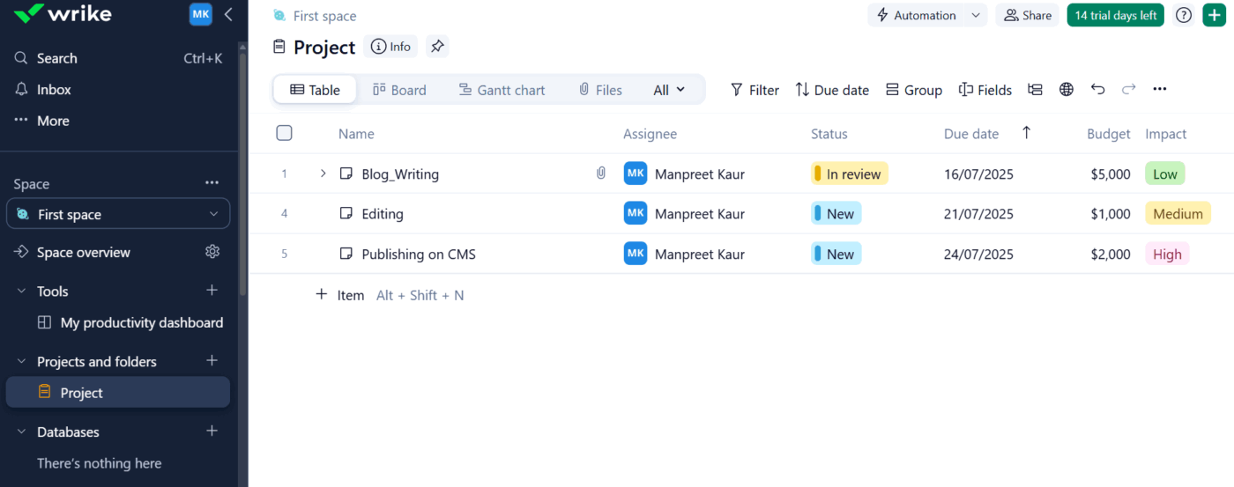Click the Assignee column header
This screenshot has width=1234, height=487.
[650, 134]
